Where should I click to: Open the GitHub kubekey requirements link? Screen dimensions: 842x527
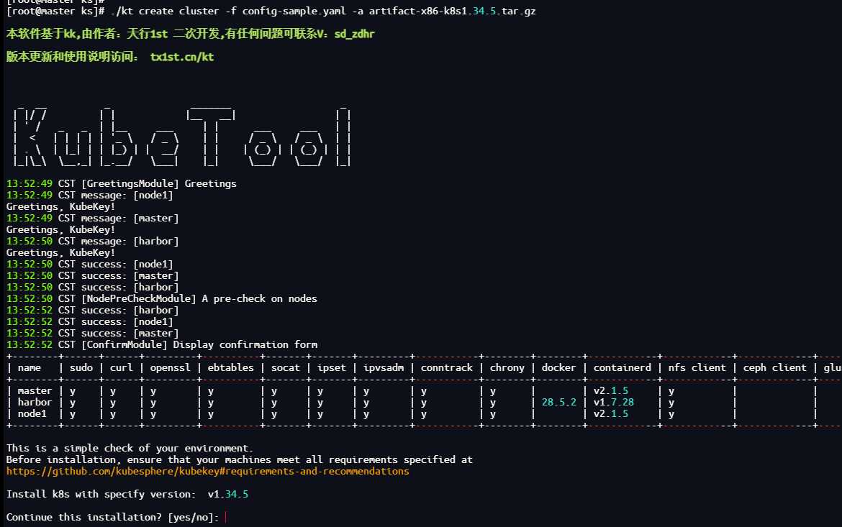(x=208, y=471)
